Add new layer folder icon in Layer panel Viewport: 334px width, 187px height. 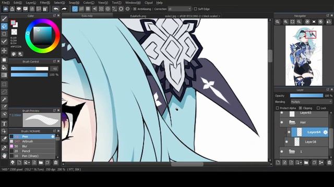306,163
